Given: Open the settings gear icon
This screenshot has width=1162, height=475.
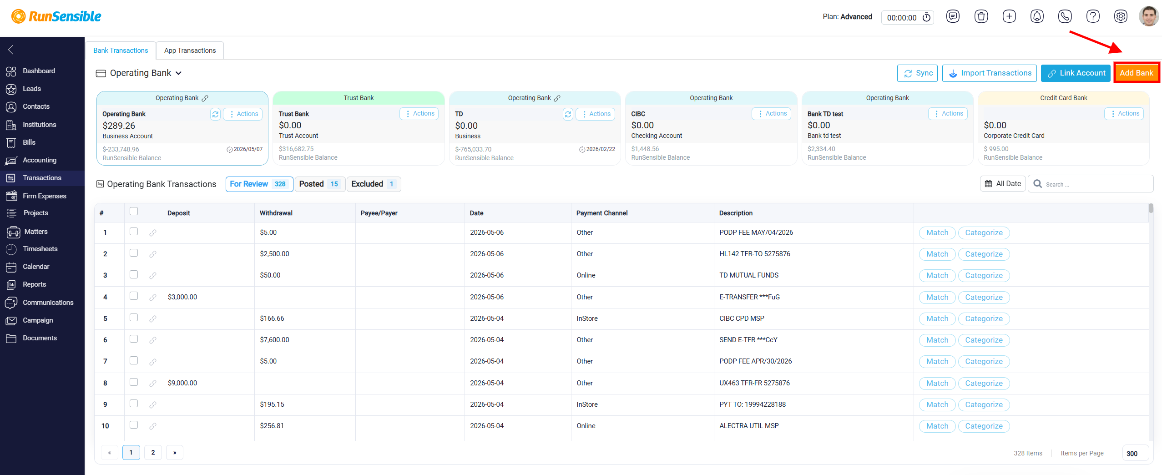Looking at the screenshot, I should pyautogui.click(x=1121, y=17).
